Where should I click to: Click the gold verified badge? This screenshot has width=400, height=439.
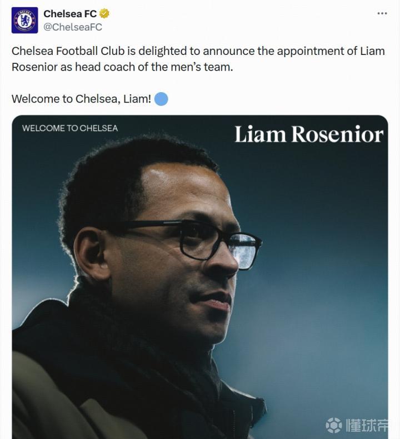pyautogui.click(x=104, y=14)
